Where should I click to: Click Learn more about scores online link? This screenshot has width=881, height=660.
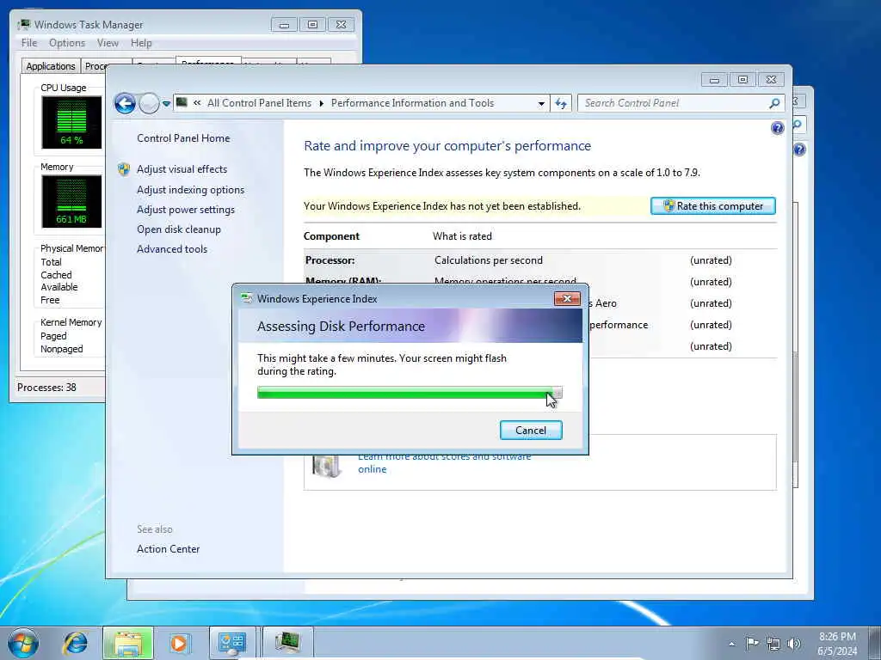click(444, 463)
